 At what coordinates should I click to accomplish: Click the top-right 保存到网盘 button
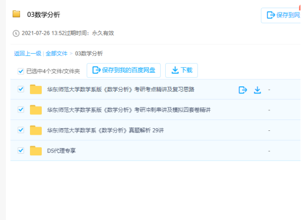tap(281, 15)
